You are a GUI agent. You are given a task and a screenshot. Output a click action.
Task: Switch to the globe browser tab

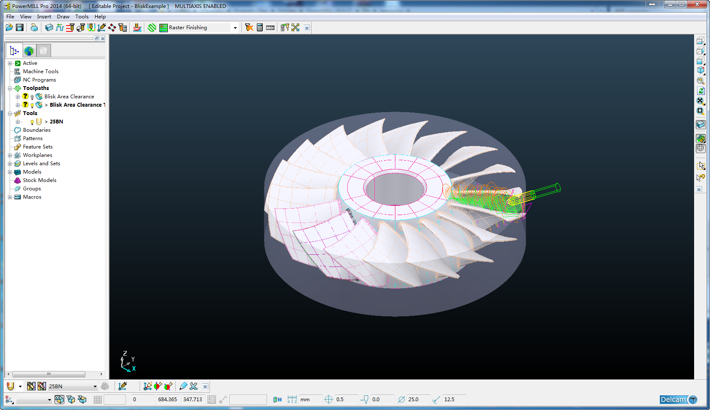coord(29,51)
